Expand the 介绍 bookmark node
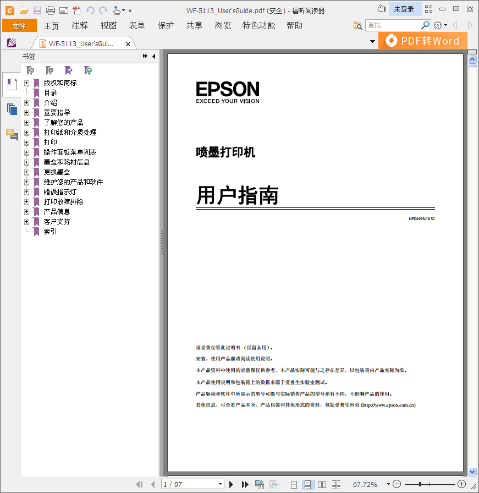This screenshot has height=493, width=479. 27,103
